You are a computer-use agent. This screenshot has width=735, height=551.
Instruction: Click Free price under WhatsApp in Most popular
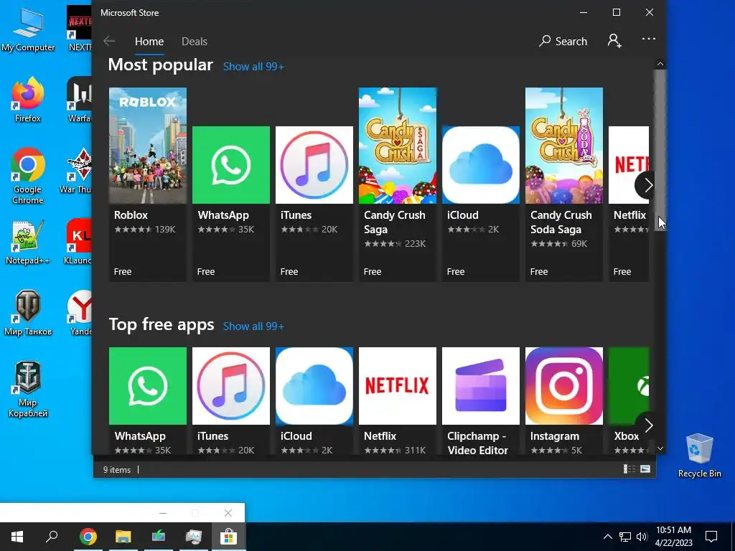pyautogui.click(x=206, y=272)
